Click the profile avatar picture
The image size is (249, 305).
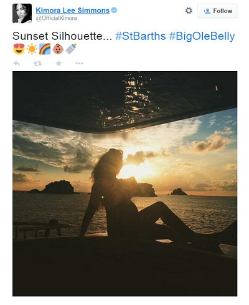coord(22,13)
